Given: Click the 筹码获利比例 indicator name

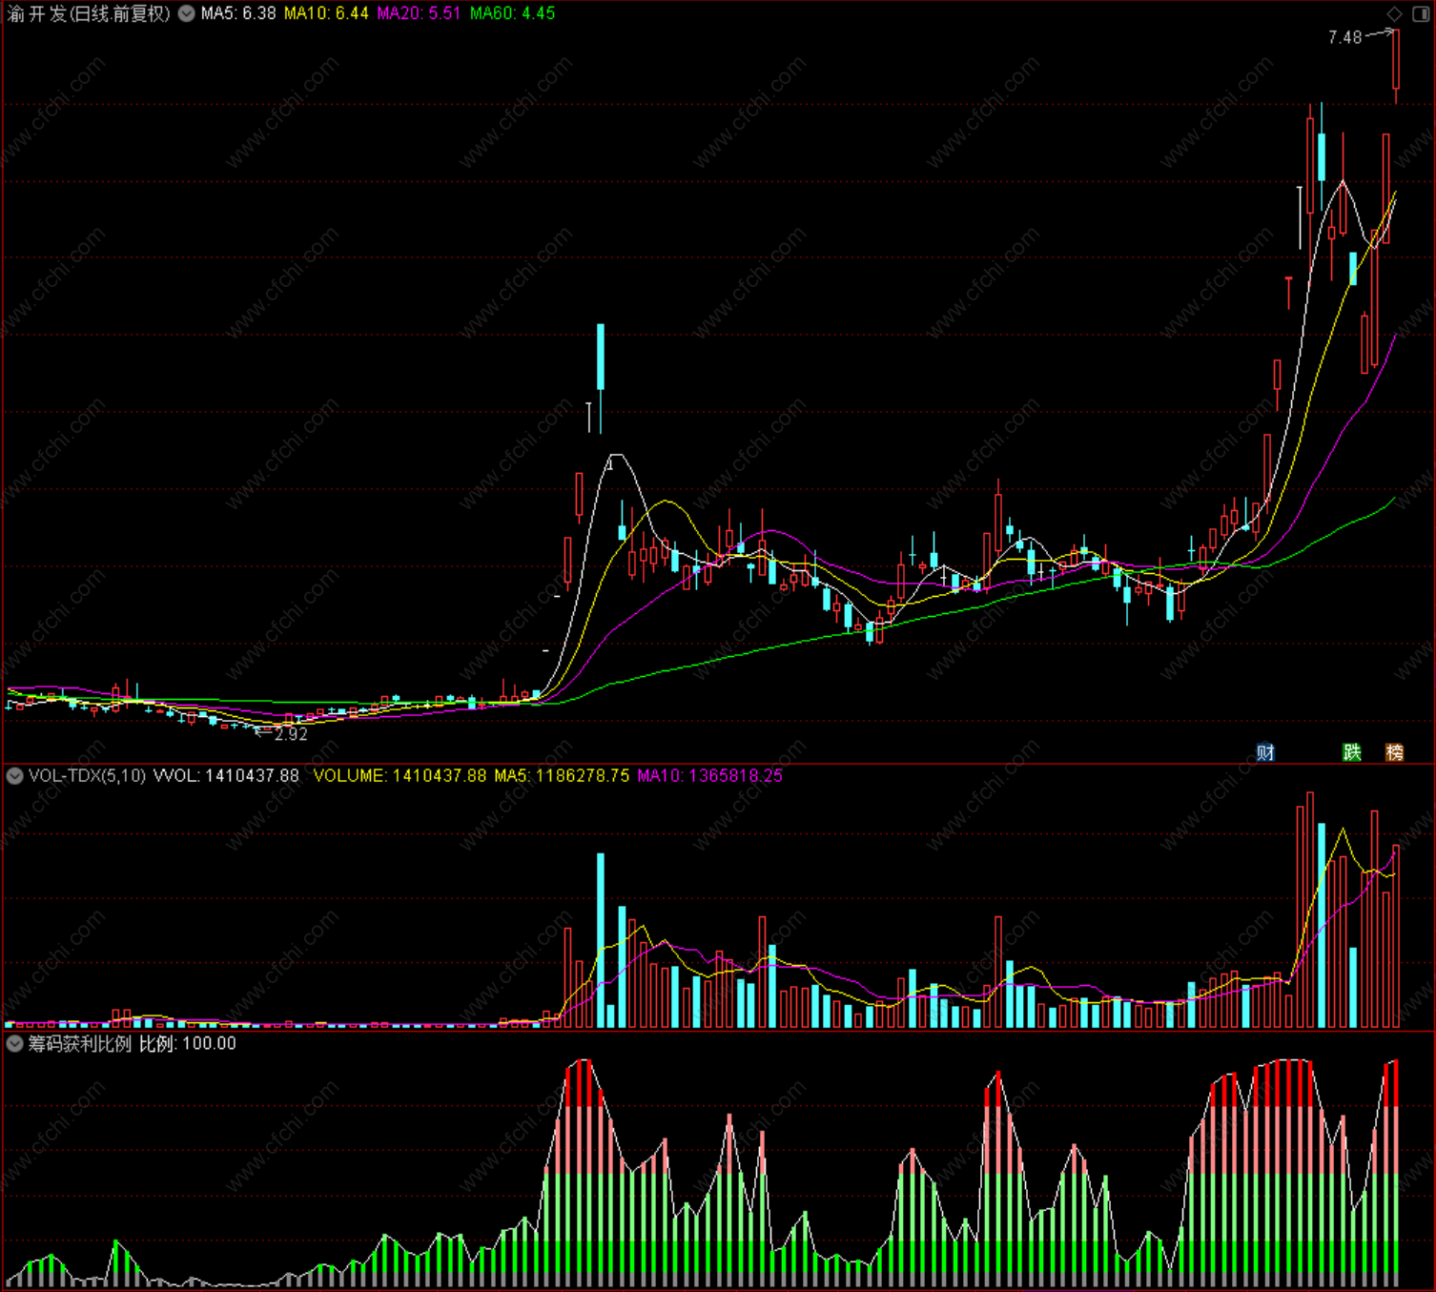Looking at the screenshot, I should pos(80,1043).
